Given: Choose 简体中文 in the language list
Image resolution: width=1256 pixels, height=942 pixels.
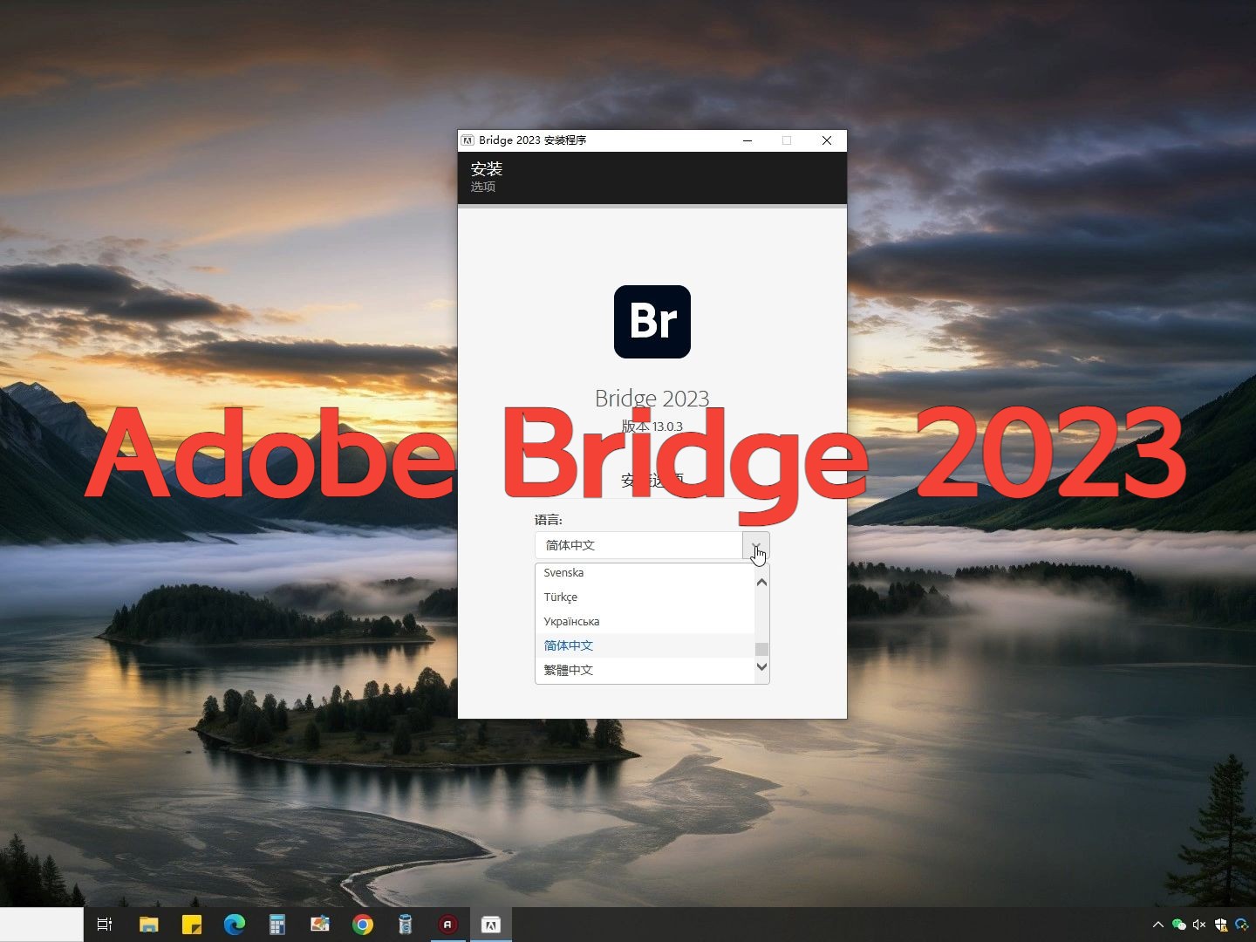Looking at the screenshot, I should tap(645, 645).
